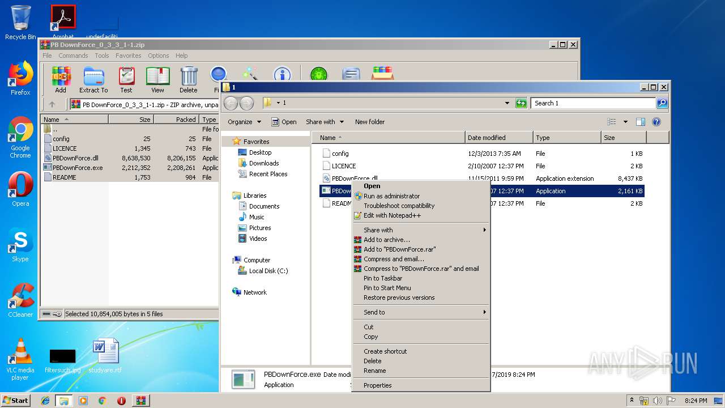
Task: Click the clock showing 8:24 PM
Action: click(696, 401)
